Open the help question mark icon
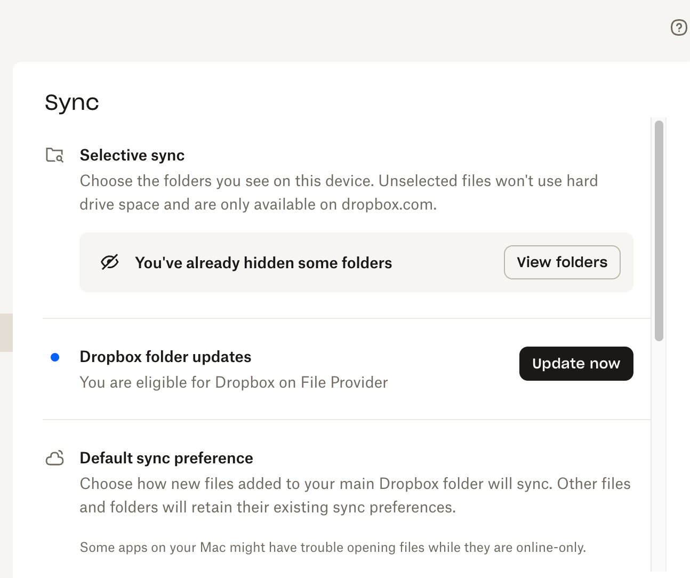Image resolution: width=690 pixels, height=578 pixels. pos(679,27)
